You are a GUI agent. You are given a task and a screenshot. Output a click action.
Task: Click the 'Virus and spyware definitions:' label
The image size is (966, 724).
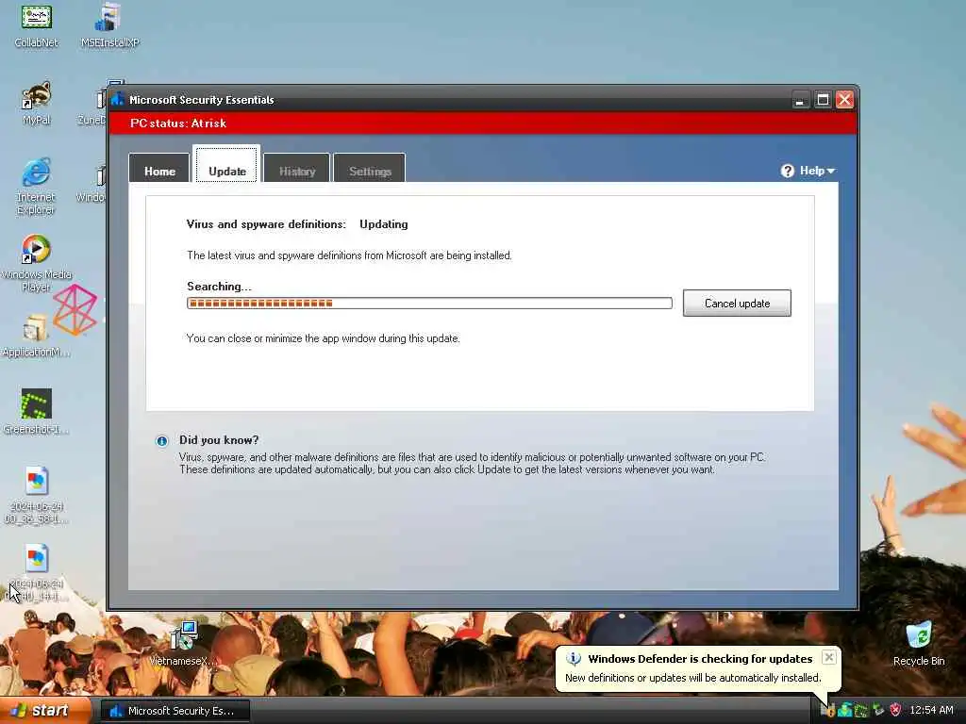coord(266,224)
